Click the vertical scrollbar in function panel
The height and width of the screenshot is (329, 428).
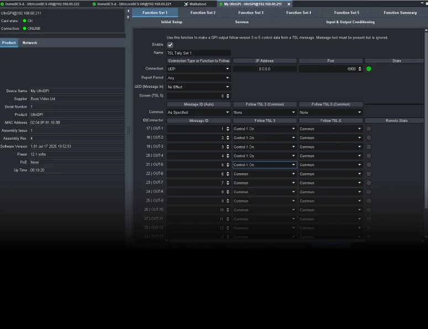(x=426, y=120)
